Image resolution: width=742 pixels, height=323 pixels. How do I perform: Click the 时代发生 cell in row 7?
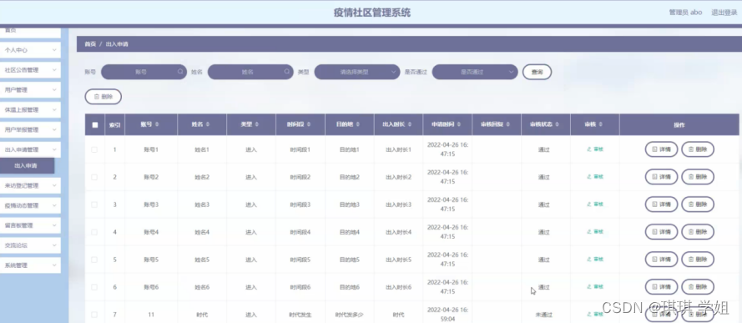click(x=300, y=314)
